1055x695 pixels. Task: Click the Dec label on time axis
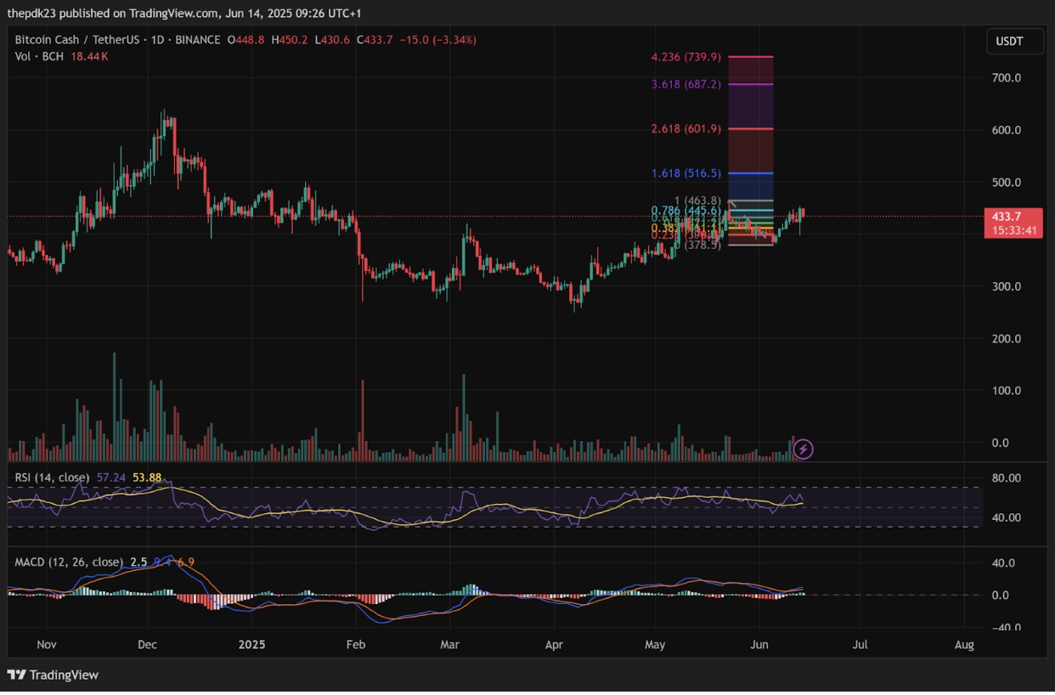point(148,645)
